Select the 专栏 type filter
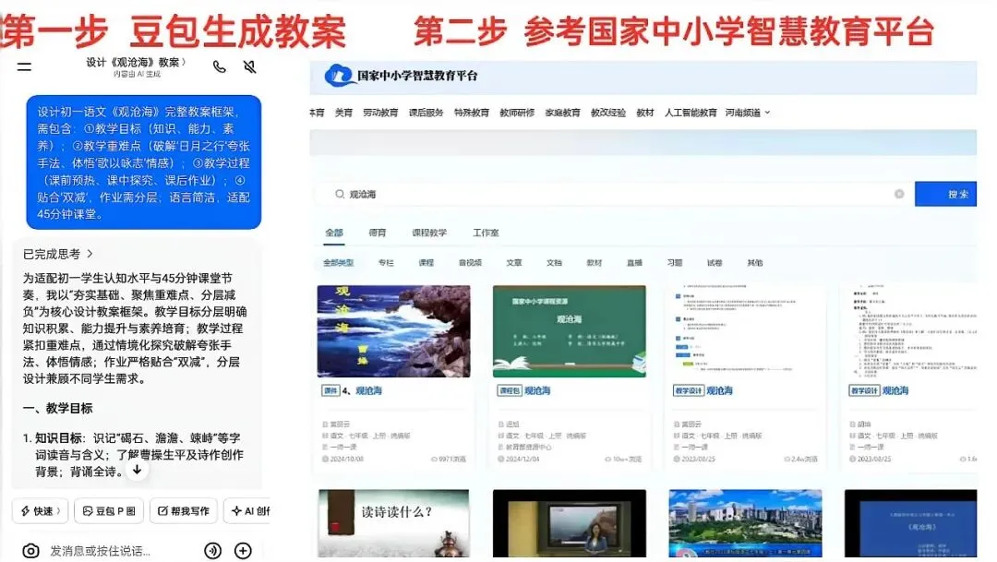Viewport: 997px width, 562px height. 386,263
